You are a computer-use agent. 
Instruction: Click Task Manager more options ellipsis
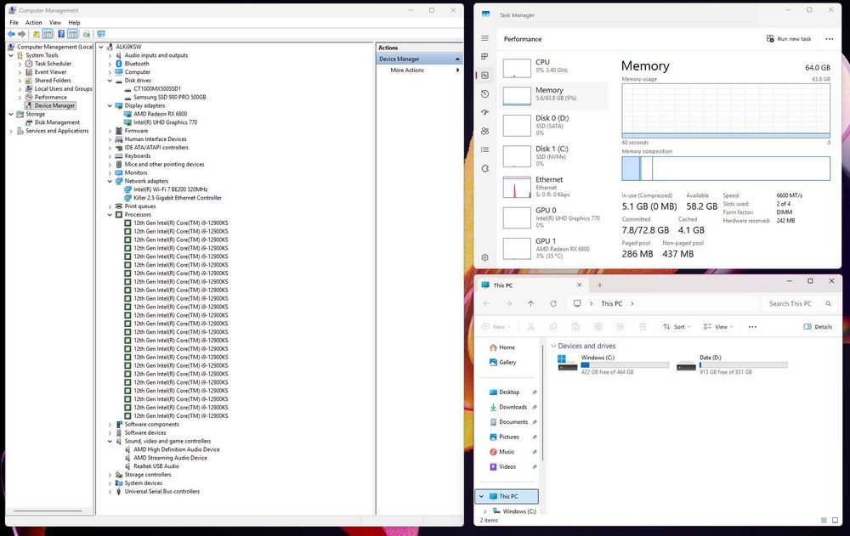point(830,39)
